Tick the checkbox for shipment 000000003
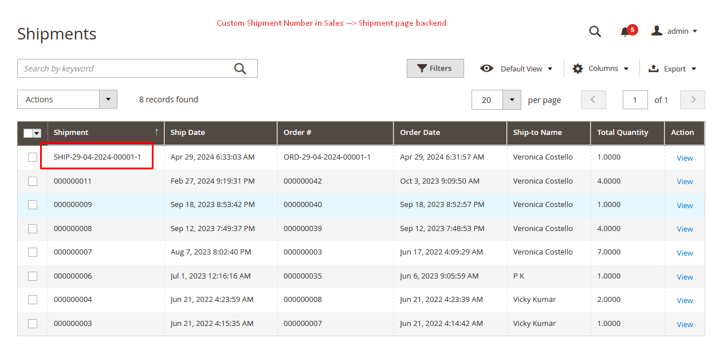 tap(33, 324)
